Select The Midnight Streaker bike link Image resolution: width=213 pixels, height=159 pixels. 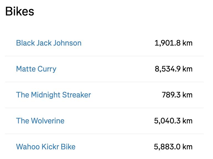pos(54,95)
